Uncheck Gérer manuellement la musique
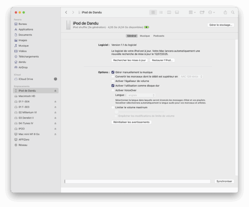Image resolution: width=249 pixels, height=207 pixels. (x=113, y=72)
